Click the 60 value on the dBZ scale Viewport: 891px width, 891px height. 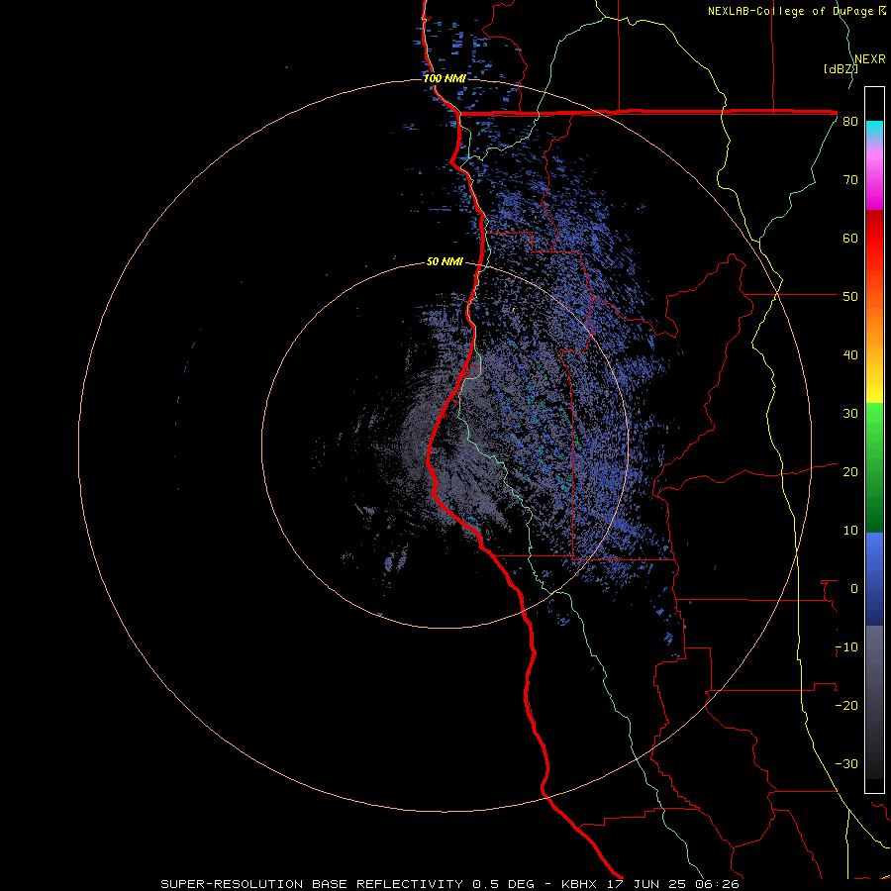click(x=850, y=238)
